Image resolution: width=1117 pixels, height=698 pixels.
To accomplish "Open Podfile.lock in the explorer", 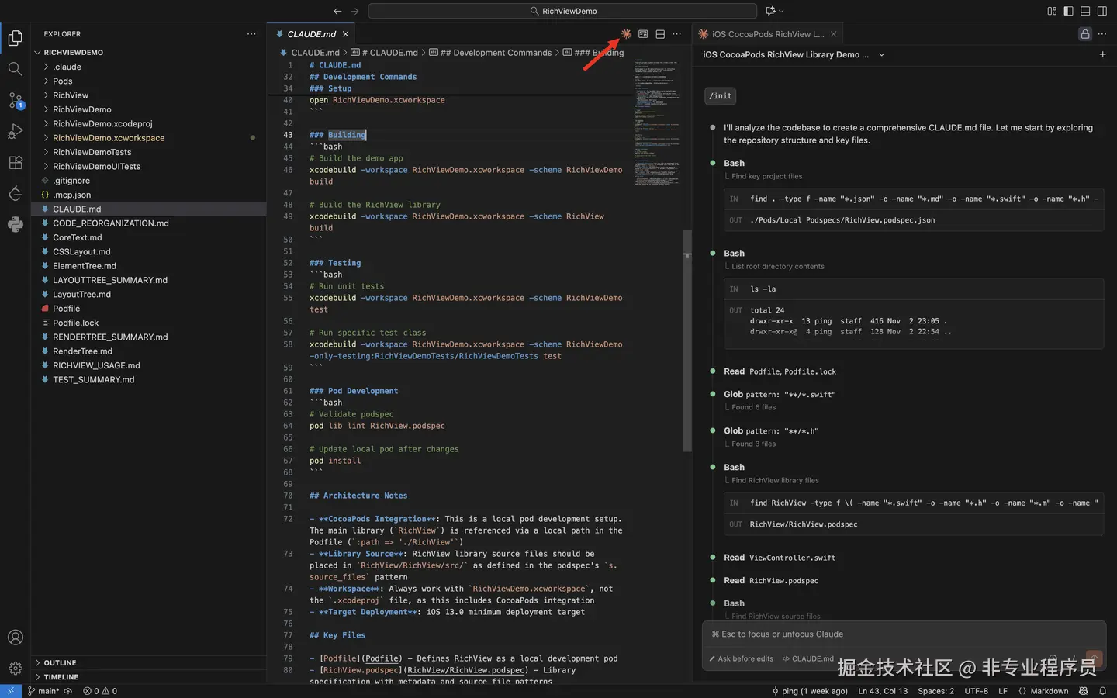I will 148,323.
